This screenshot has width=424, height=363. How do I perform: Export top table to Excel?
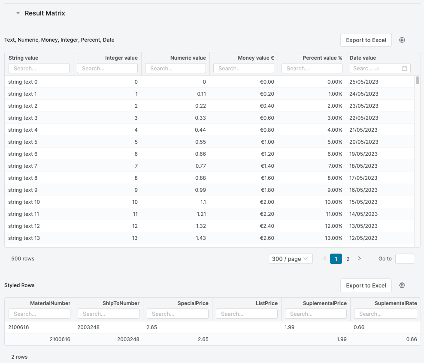pos(366,40)
